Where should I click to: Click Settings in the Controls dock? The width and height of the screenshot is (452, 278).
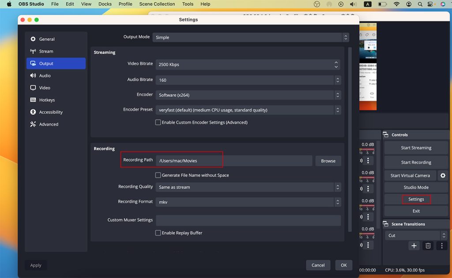click(x=416, y=199)
